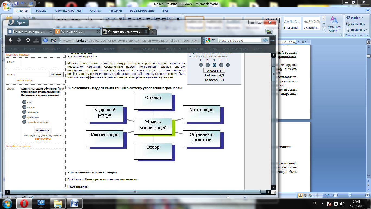371x209 pixels.
Task: Reload the page in Opera
Action: coord(28,40)
